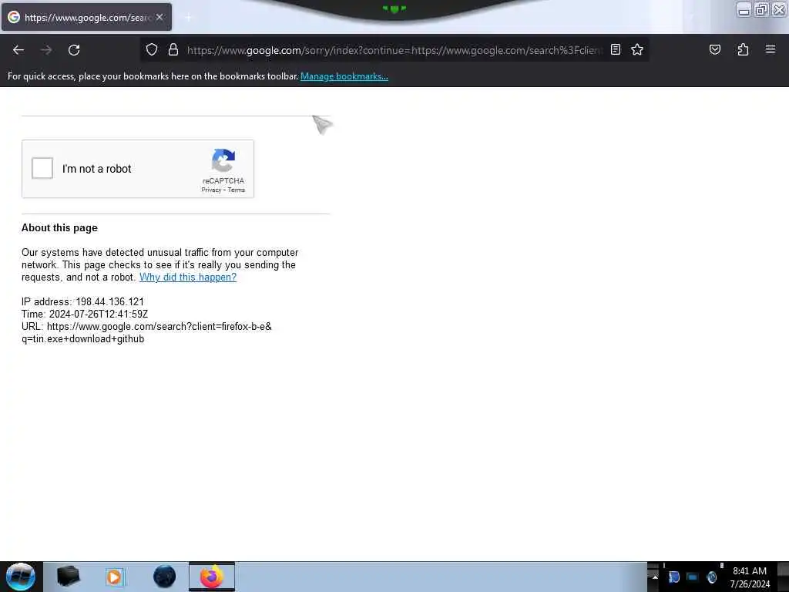This screenshot has width=789, height=592.
Task: Open the Firefox application menu
Action: click(x=770, y=49)
